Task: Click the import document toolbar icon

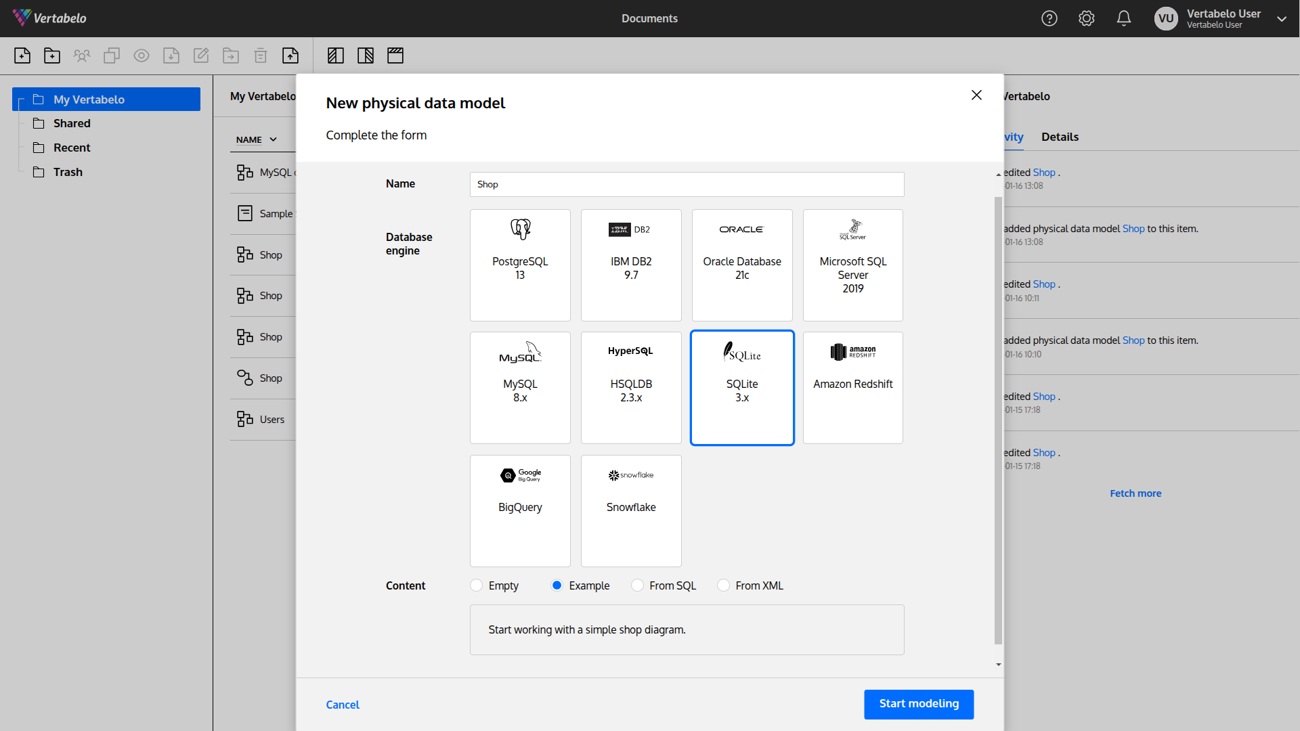Action: coord(290,56)
